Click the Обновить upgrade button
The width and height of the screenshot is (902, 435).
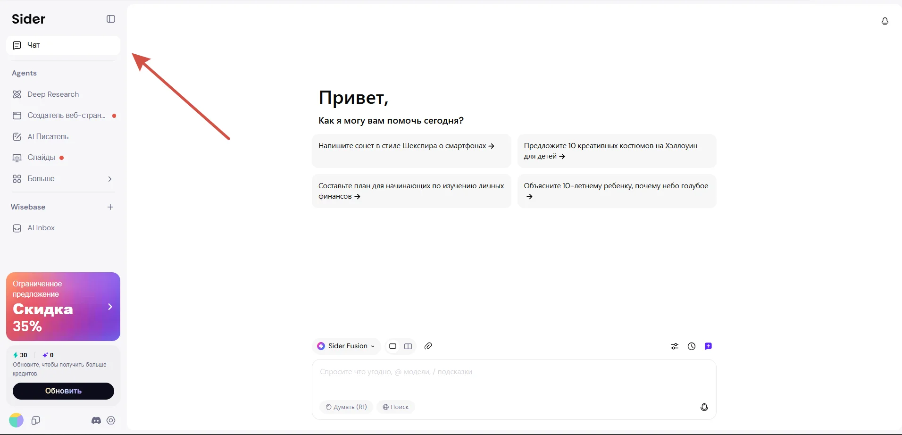[63, 391]
